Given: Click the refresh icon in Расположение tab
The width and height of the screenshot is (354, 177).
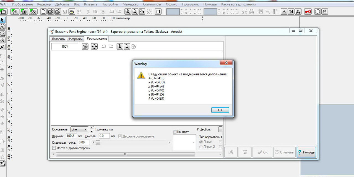Looking at the screenshot, I should (x=94, y=47).
